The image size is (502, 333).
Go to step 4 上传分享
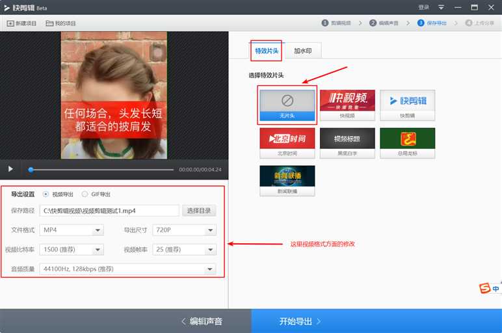[x=480, y=23]
